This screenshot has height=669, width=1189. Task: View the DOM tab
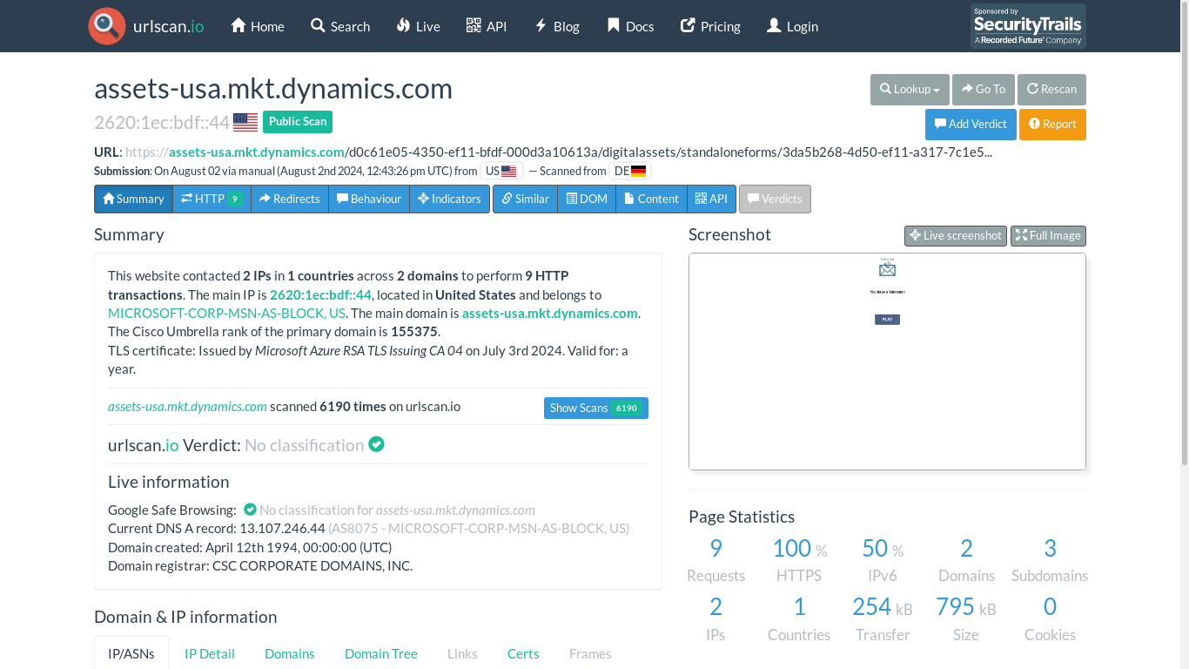tap(587, 199)
